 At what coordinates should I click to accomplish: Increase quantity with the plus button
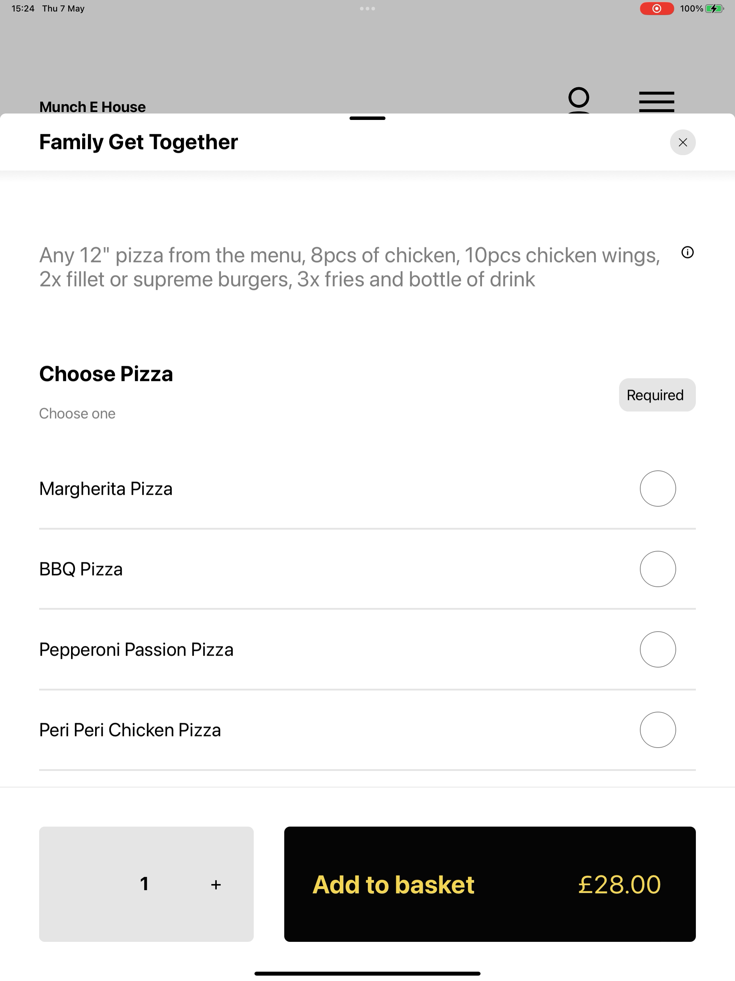point(216,885)
